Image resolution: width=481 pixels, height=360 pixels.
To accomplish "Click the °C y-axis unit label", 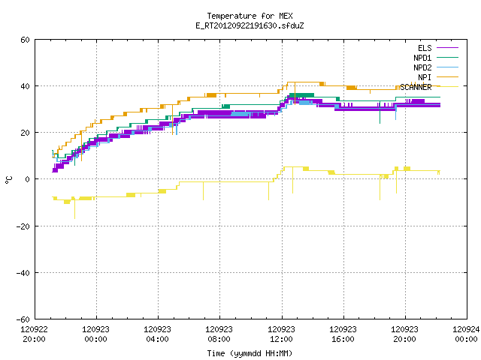I will click(x=8, y=180).
